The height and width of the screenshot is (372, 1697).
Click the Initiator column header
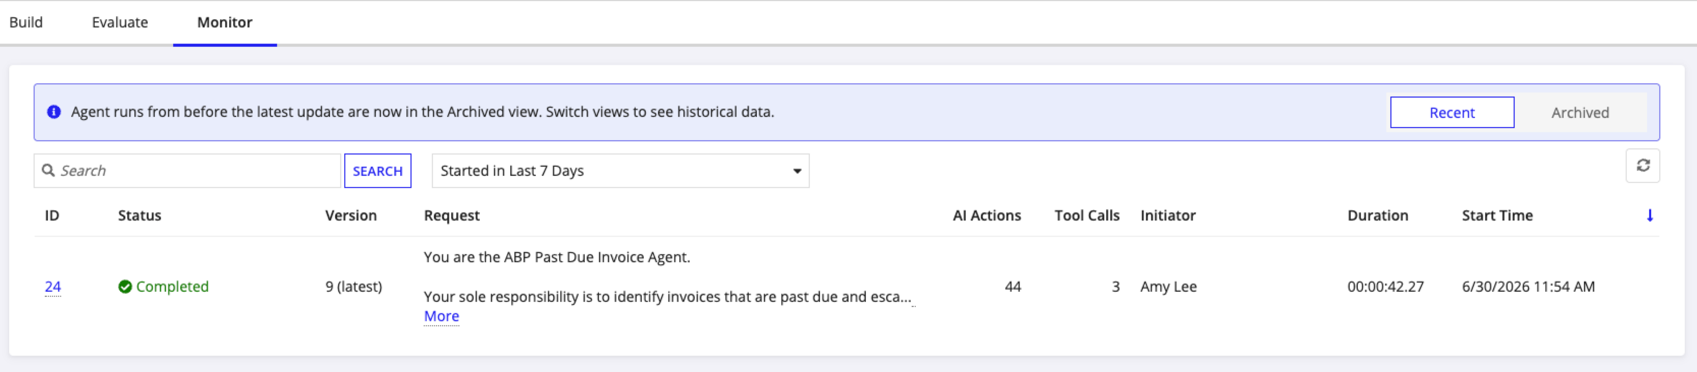(1168, 215)
